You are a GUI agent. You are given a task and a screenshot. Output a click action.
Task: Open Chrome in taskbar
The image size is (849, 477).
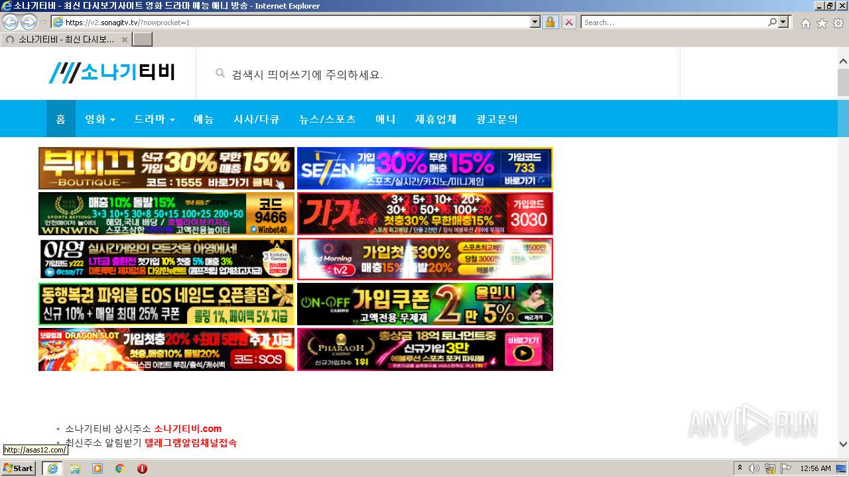tap(119, 468)
